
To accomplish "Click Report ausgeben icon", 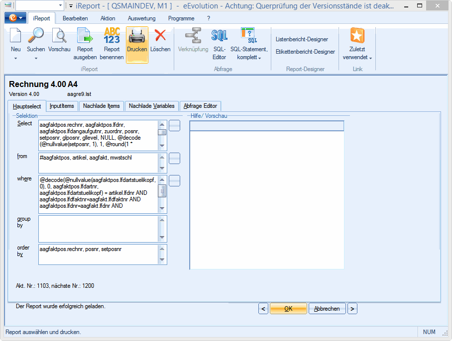I will (85, 36).
